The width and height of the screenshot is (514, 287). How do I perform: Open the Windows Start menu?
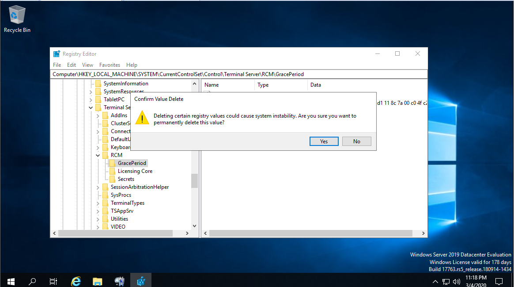(x=11, y=281)
